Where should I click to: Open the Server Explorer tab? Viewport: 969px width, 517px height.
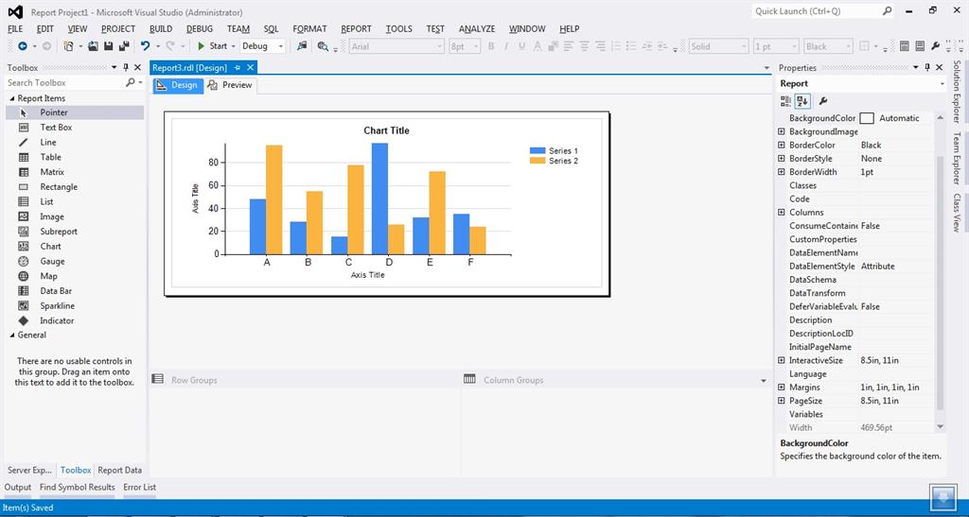tap(29, 470)
